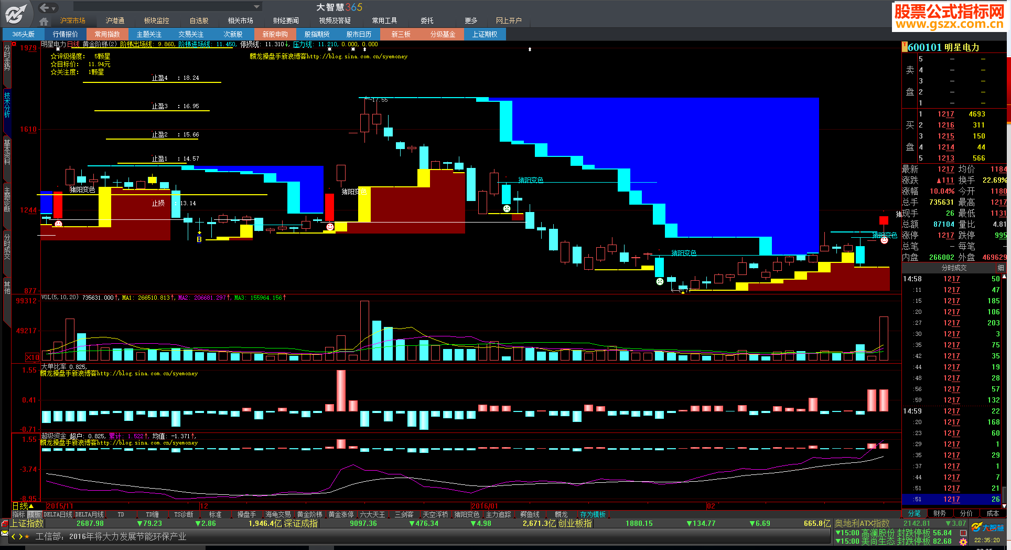Switch to the 行情报价 tab
The height and width of the screenshot is (550, 1011).
pyautogui.click(x=65, y=34)
